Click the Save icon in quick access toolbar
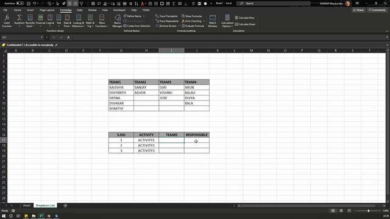Image resolution: width=390 pixels, height=219 pixels. tap(29, 4)
